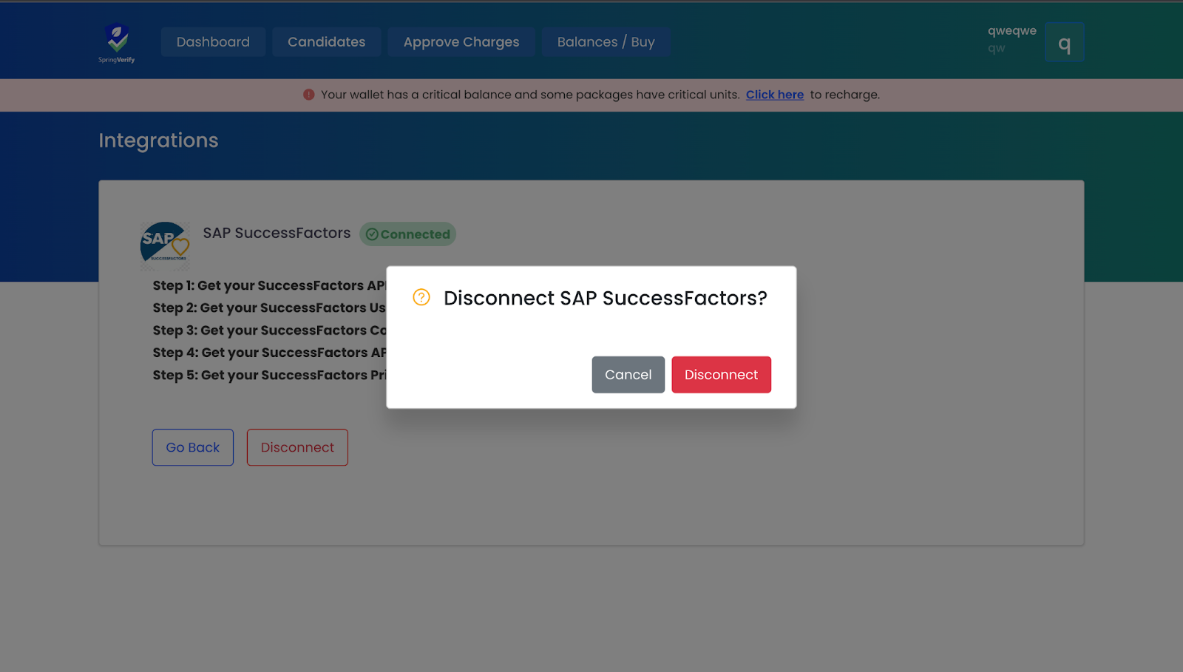The width and height of the screenshot is (1183, 672).
Task: Click the Connected status badge
Action: [x=407, y=234]
